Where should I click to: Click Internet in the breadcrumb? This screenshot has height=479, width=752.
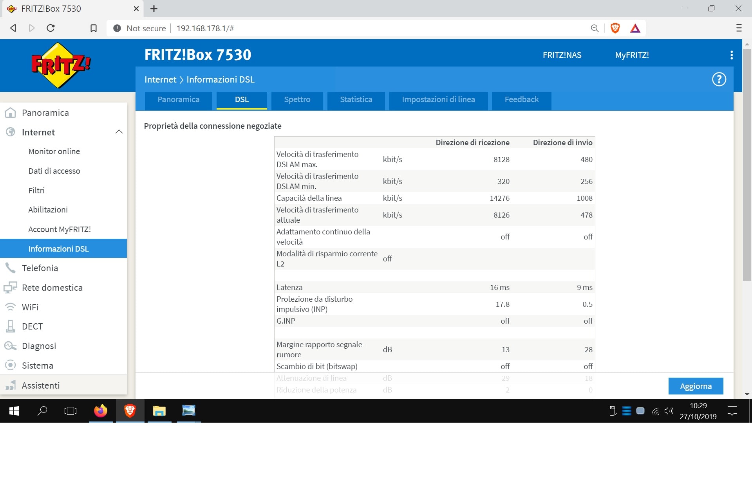pyautogui.click(x=160, y=79)
